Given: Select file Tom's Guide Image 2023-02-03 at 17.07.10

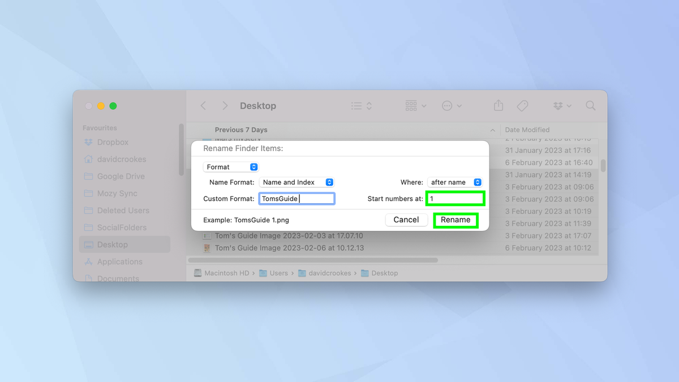Looking at the screenshot, I should tap(289, 235).
